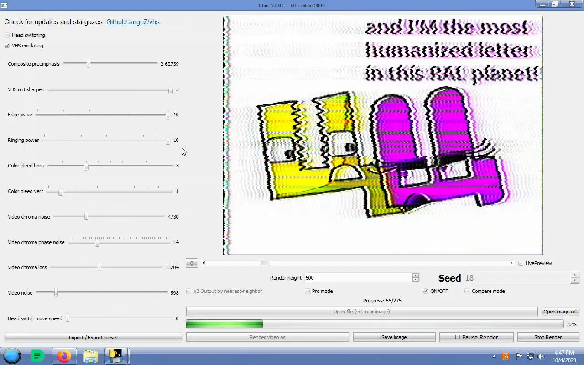Click the Edge wave slider handle
This screenshot has width=584, height=365.
click(168, 115)
